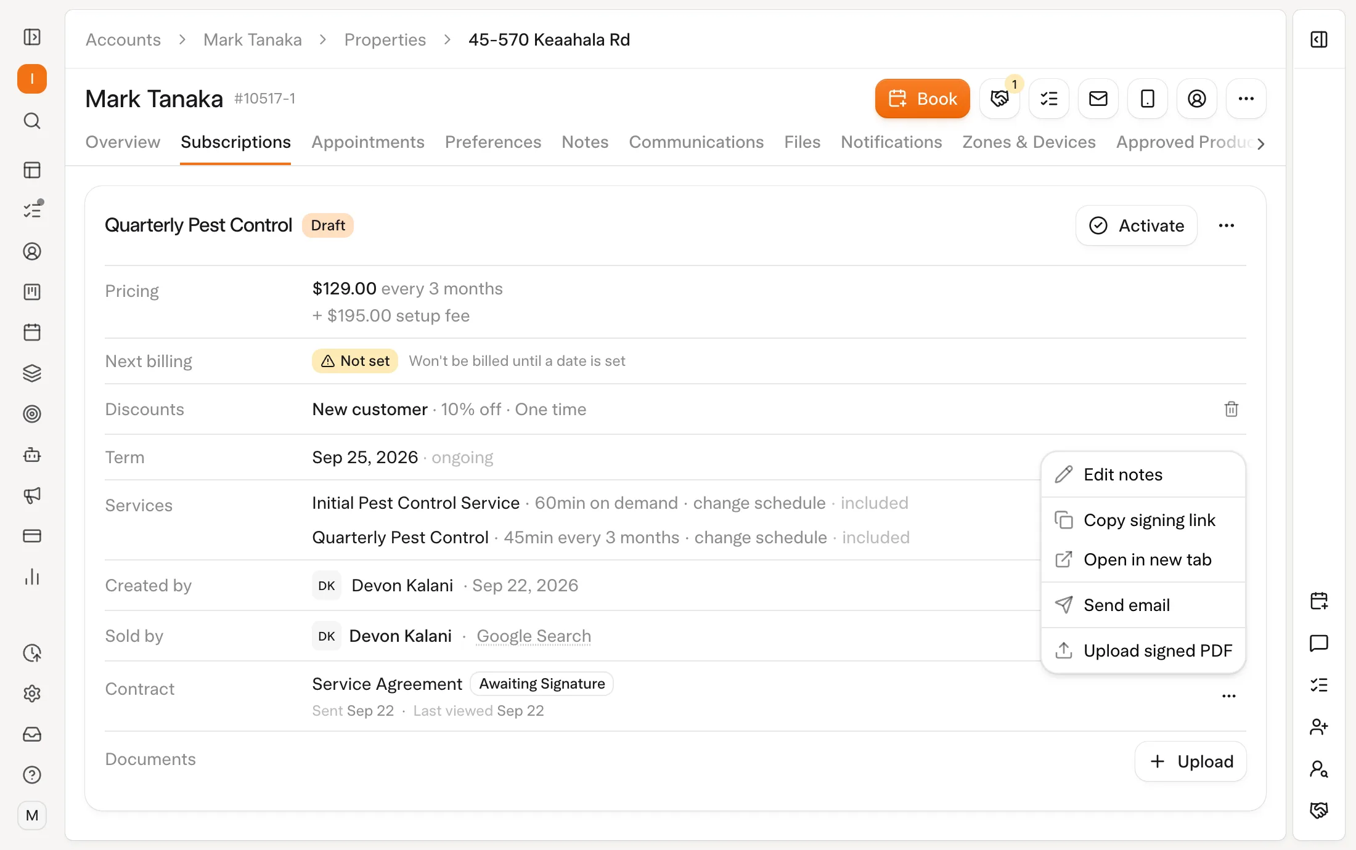Viewport: 1356px width, 850px height.
Task: Click the profile circle icon in header
Action: (x=1197, y=99)
